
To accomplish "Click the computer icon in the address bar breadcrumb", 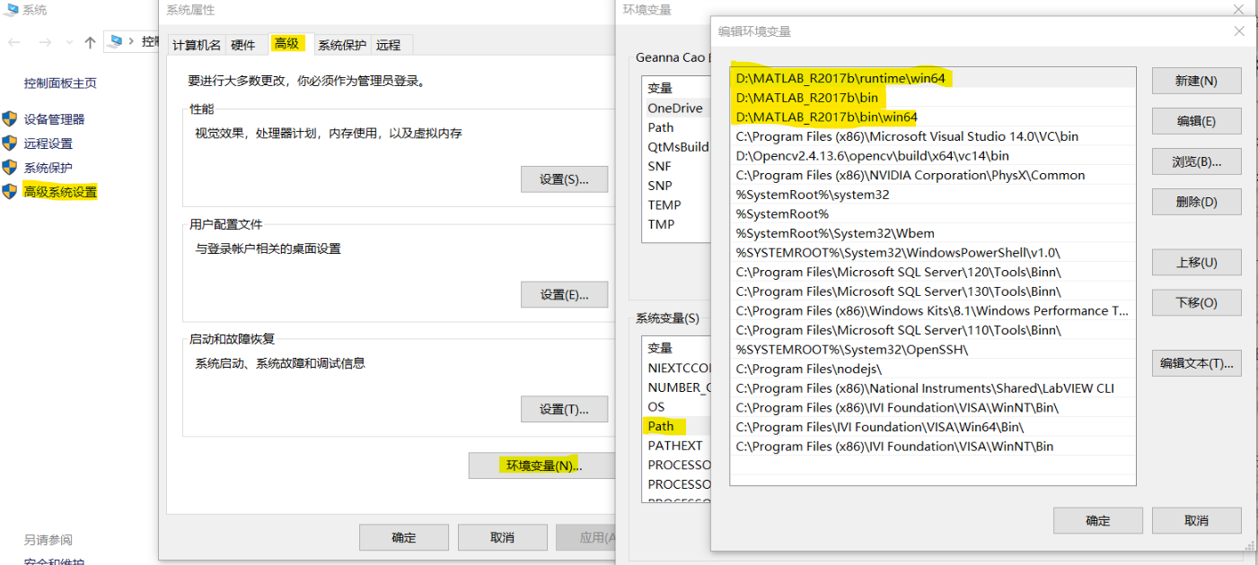I will point(116,40).
